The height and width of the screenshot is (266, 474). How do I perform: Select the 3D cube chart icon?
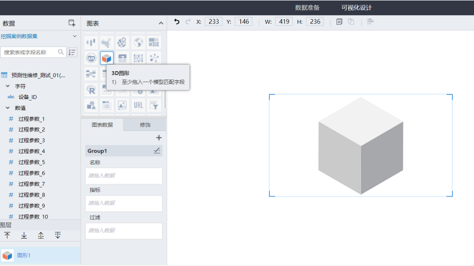(106, 58)
